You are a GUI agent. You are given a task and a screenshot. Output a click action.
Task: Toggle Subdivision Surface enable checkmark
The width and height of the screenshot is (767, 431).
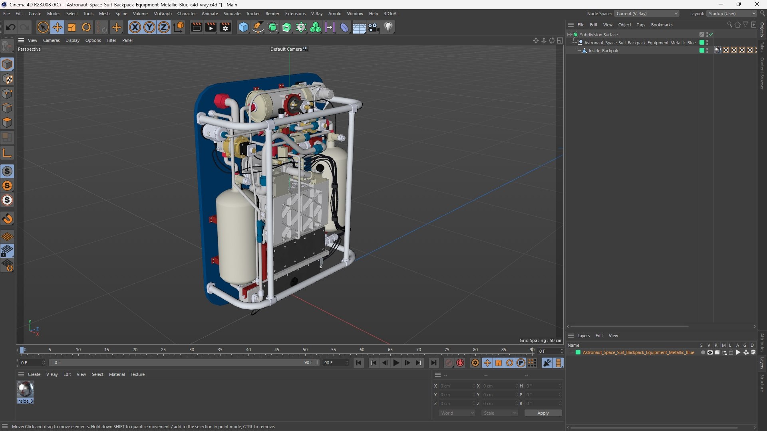pyautogui.click(x=711, y=35)
